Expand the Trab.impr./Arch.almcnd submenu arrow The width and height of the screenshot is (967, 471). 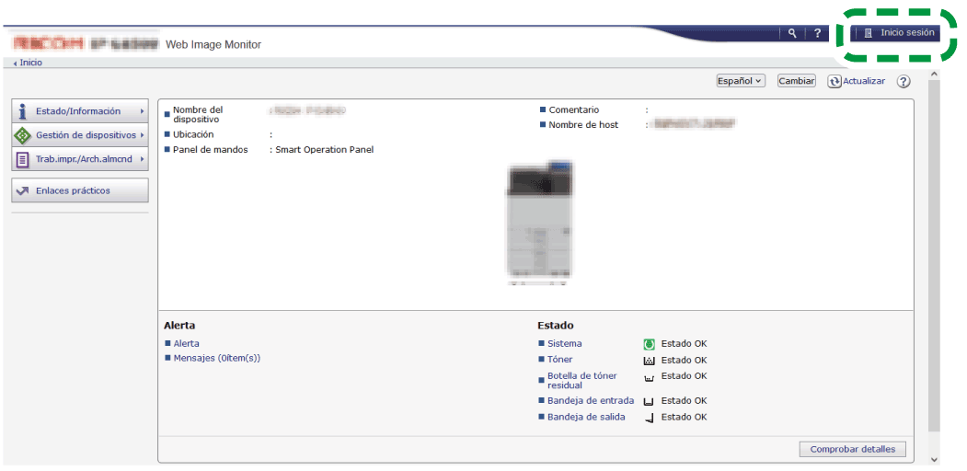[143, 159]
